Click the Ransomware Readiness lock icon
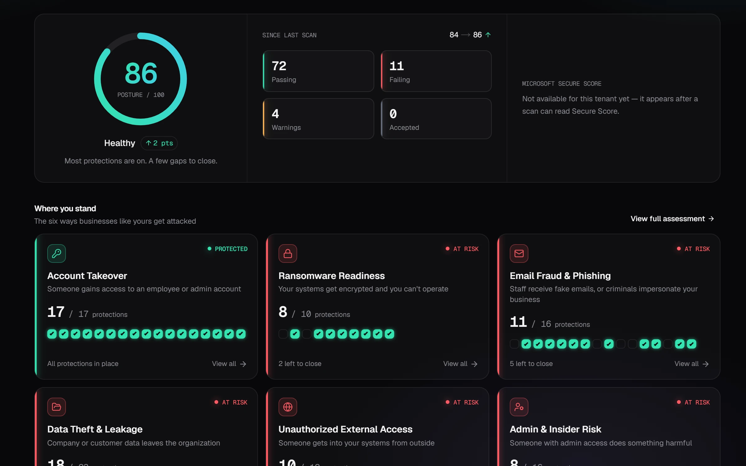 coord(288,254)
